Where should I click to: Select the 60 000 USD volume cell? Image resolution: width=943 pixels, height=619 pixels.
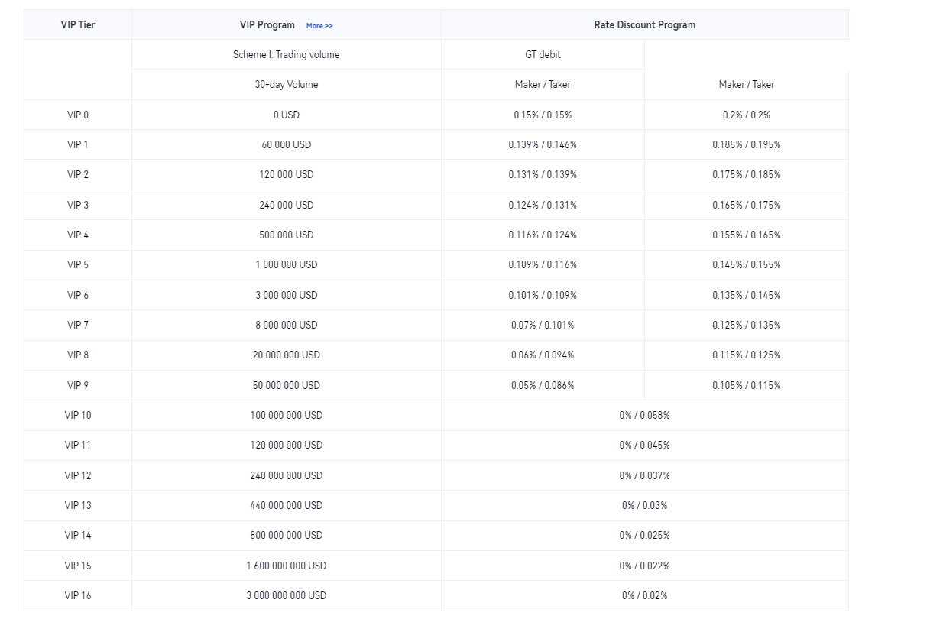[287, 144]
